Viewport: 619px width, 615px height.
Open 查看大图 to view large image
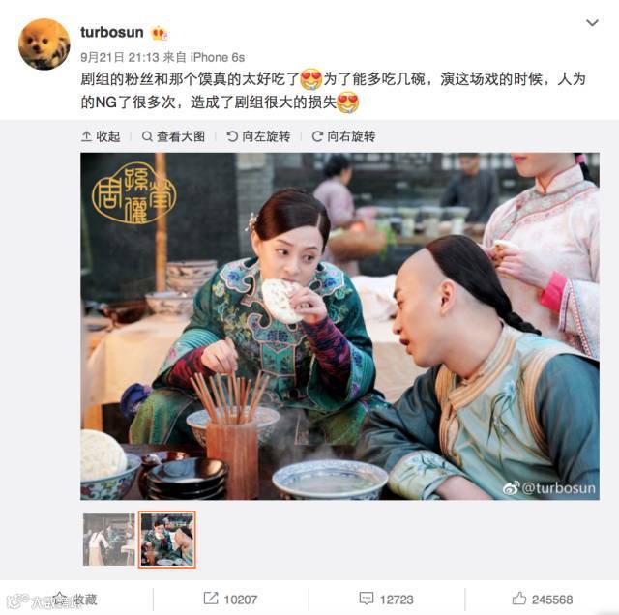174,136
